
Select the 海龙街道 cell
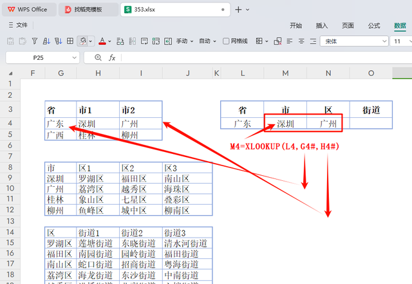tap(98, 275)
